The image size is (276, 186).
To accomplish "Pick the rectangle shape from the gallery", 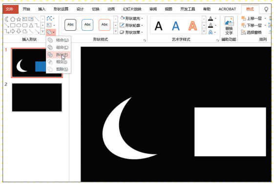I will [13, 25].
